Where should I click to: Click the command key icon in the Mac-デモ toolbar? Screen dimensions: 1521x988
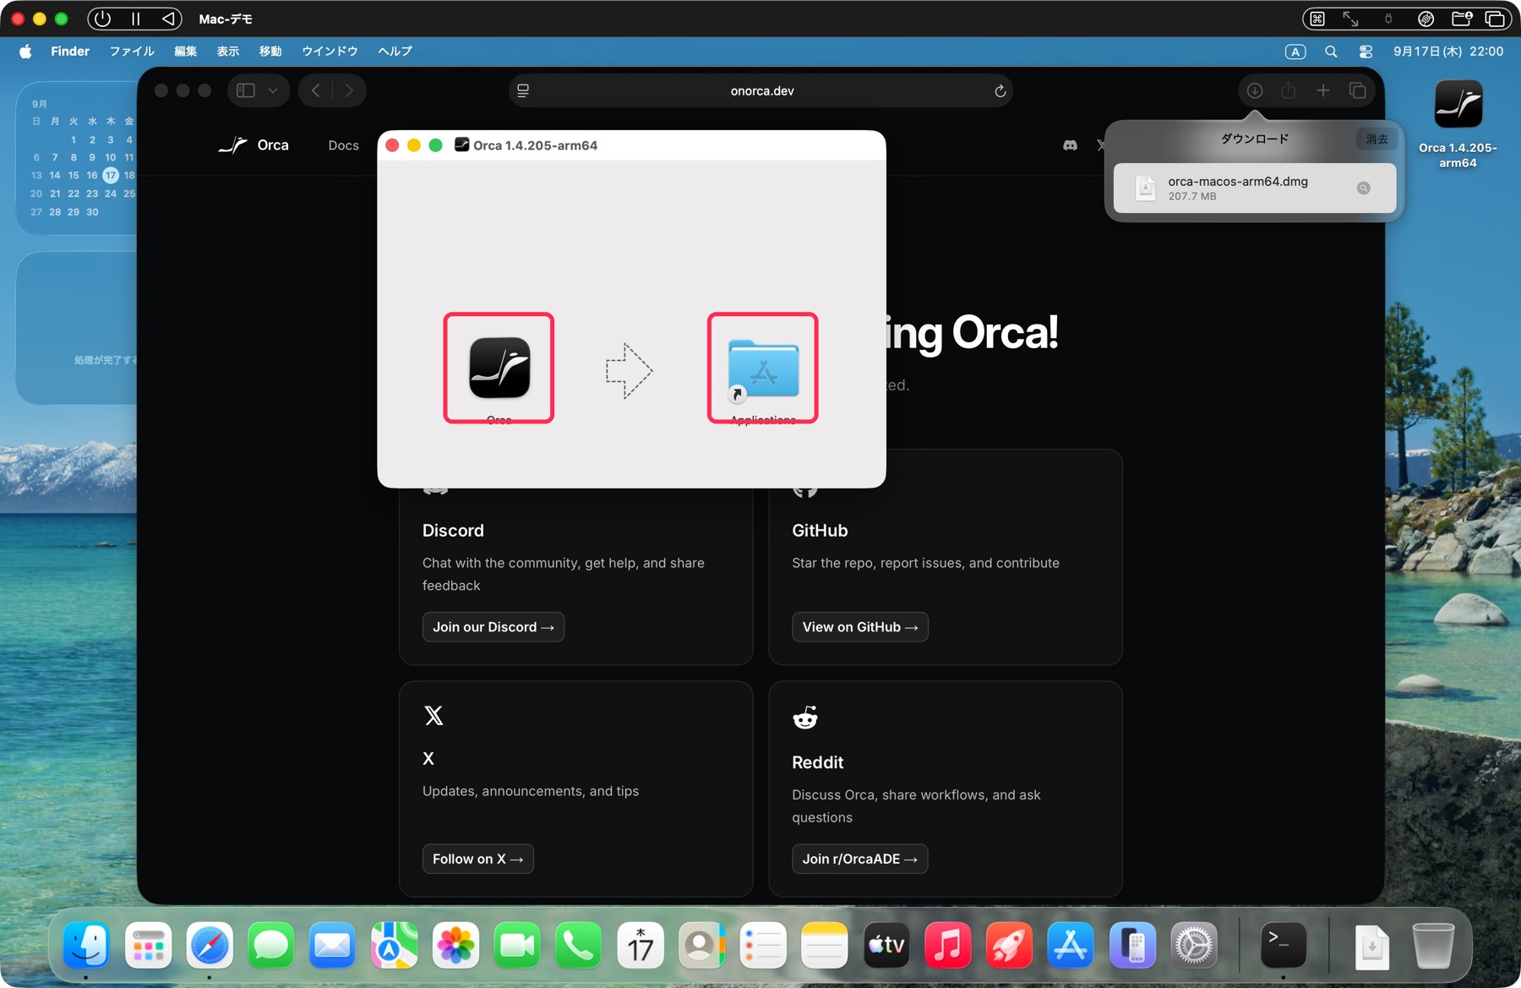[1317, 19]
